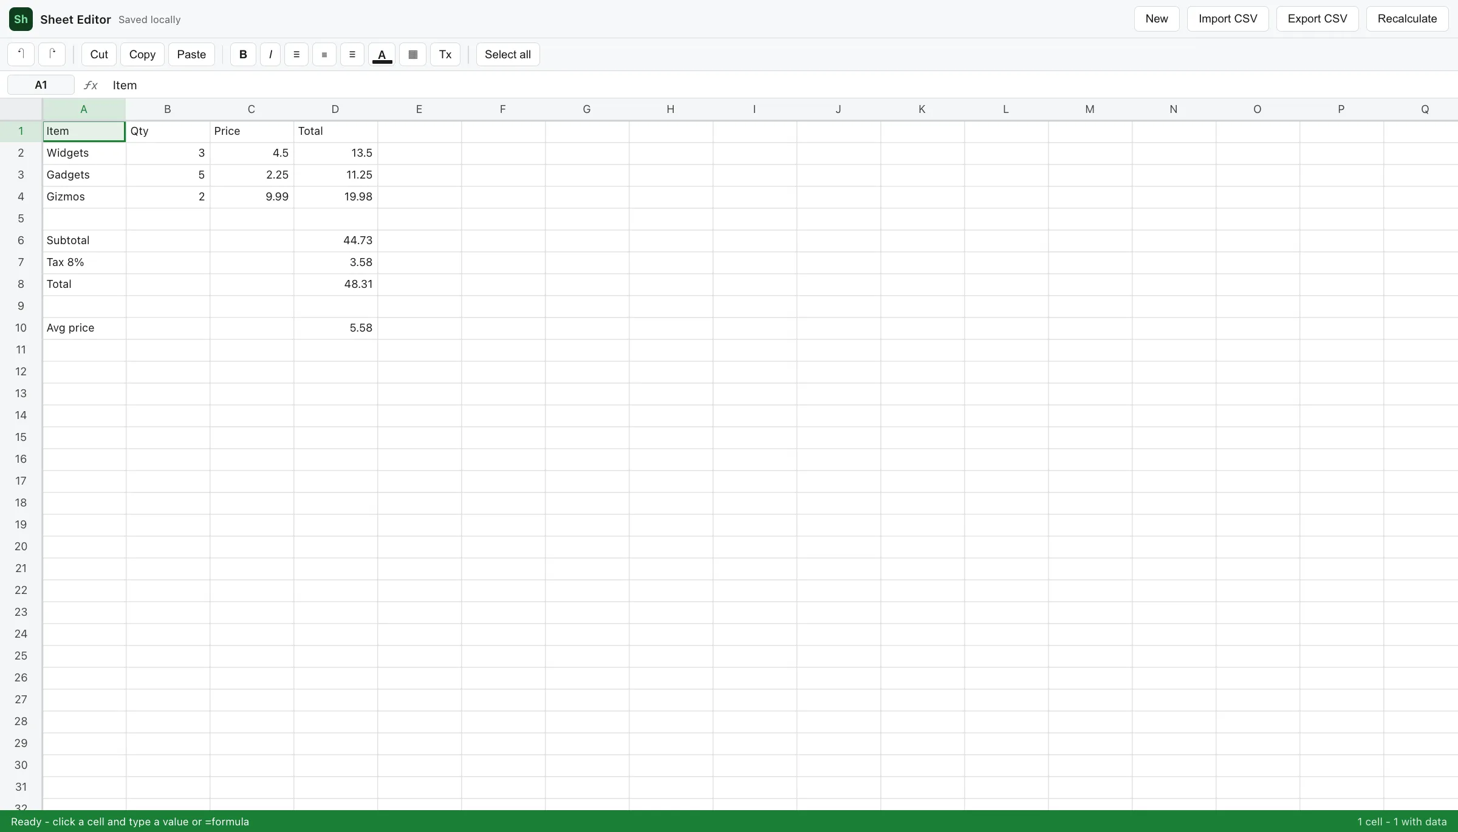Click the Saved locally status text
The height and width of the screenshot is (832, 1458).
149,19
